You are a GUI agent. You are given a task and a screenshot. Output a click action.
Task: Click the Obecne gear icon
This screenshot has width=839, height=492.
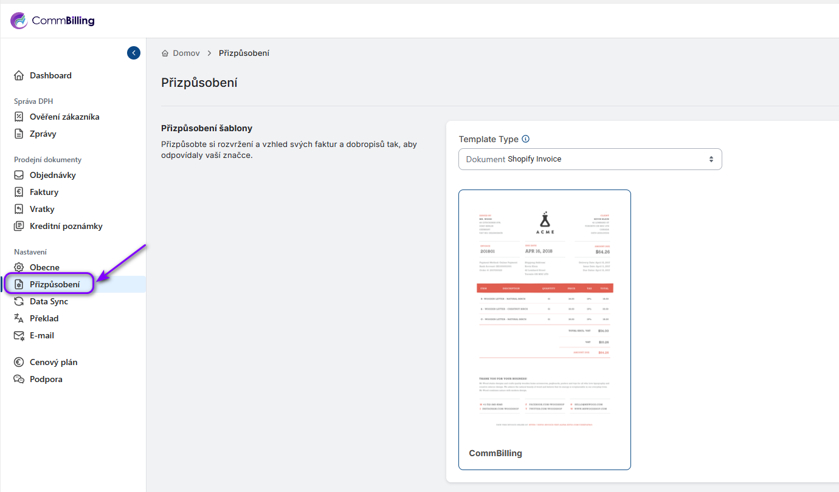pos(19,267)
